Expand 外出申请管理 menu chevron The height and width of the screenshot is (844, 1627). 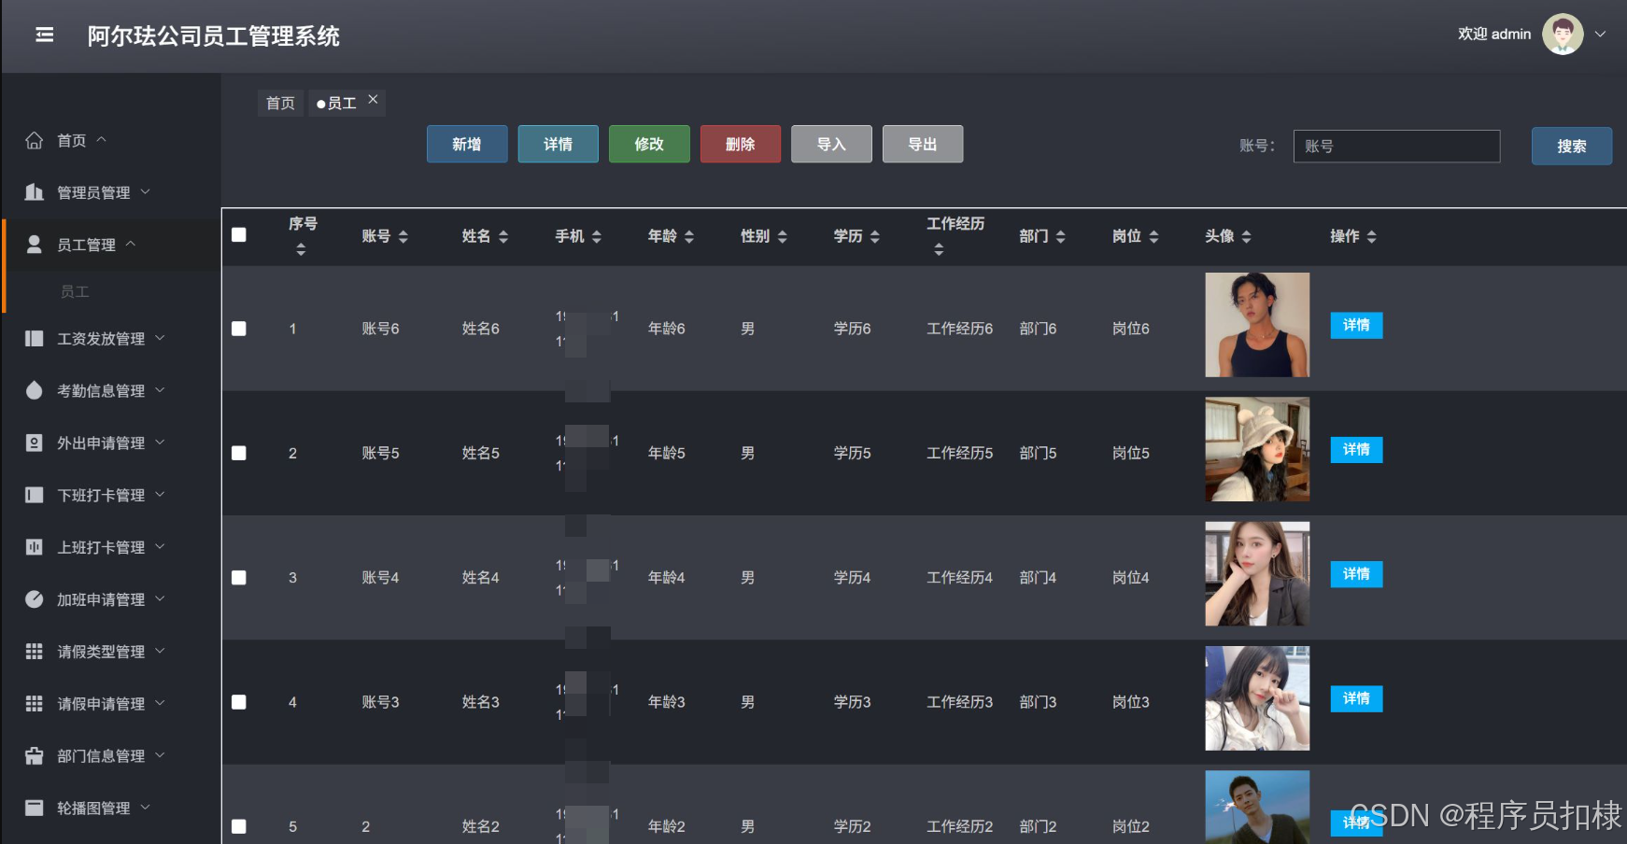click(160, 442)
